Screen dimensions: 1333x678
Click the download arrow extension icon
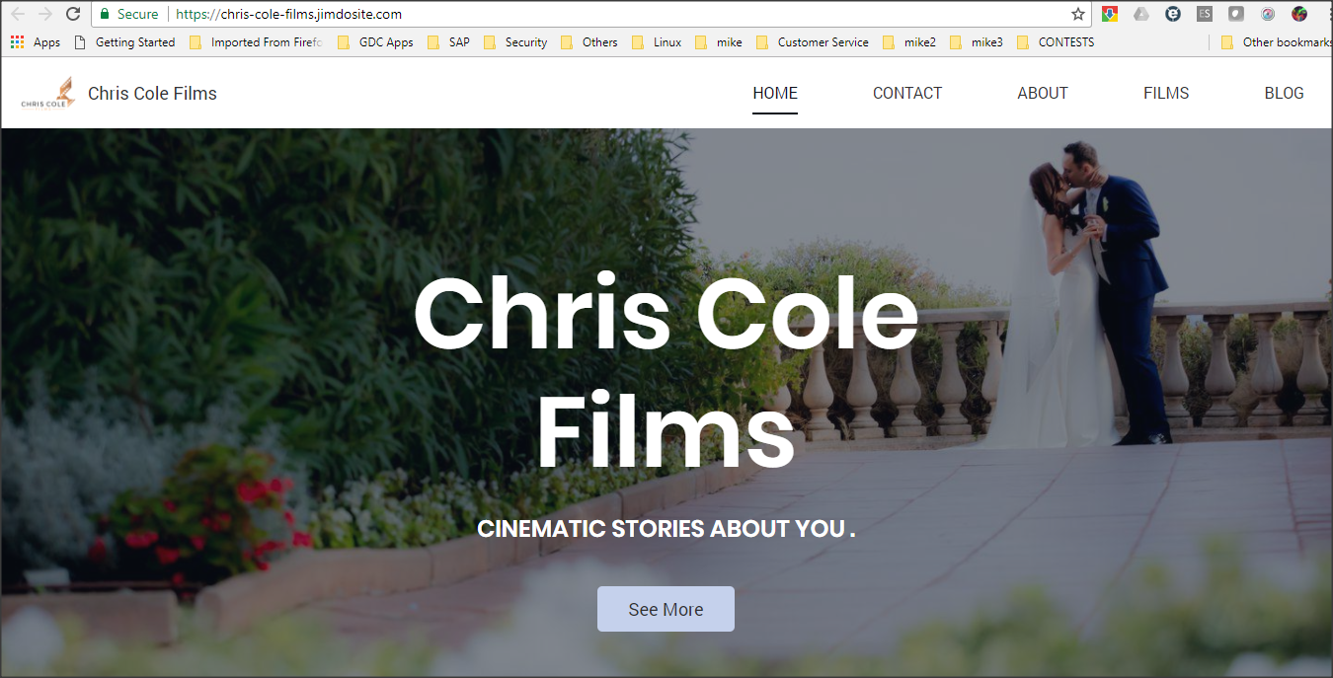click(x=1110, y=14)
